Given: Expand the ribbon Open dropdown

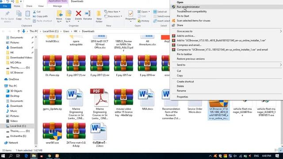Looking at the screenshot, I should [144, 12].
